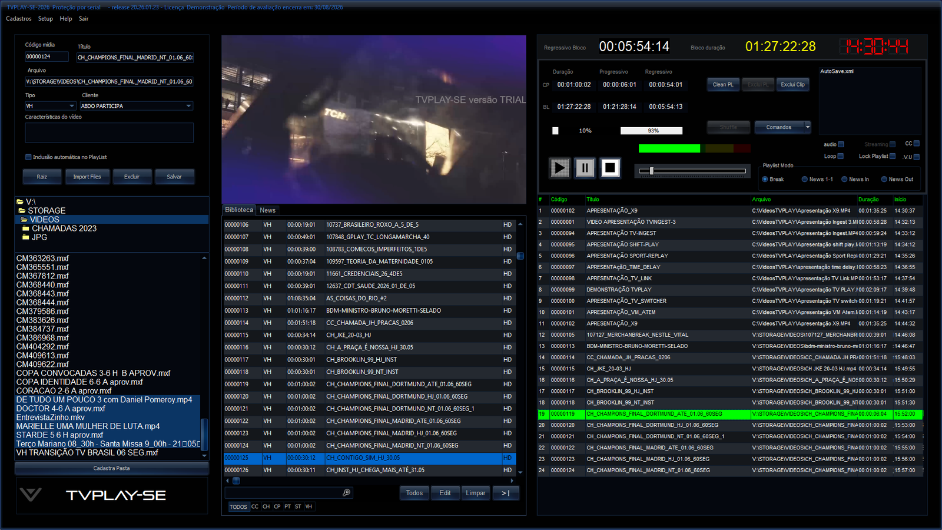This screenshot has width=942, height=530.
Task: Stop playback with the square stop button
Action: click(610, 168)
